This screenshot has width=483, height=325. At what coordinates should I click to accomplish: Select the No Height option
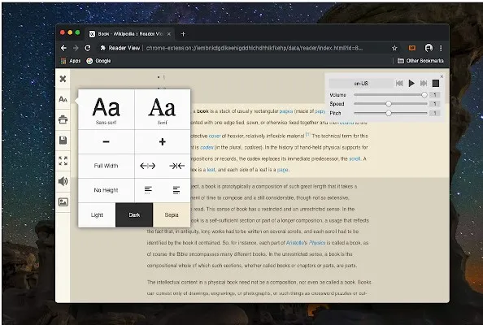(x=106, y=190)
